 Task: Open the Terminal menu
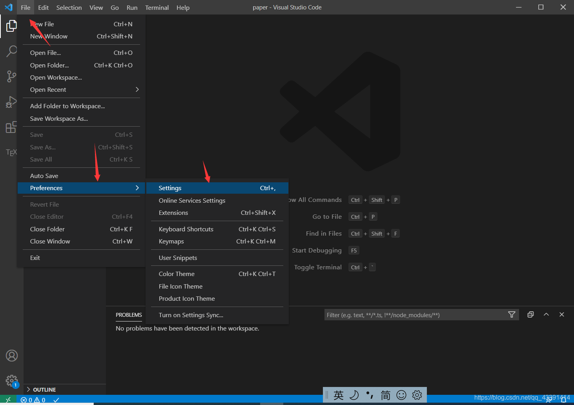pos(157,7)
